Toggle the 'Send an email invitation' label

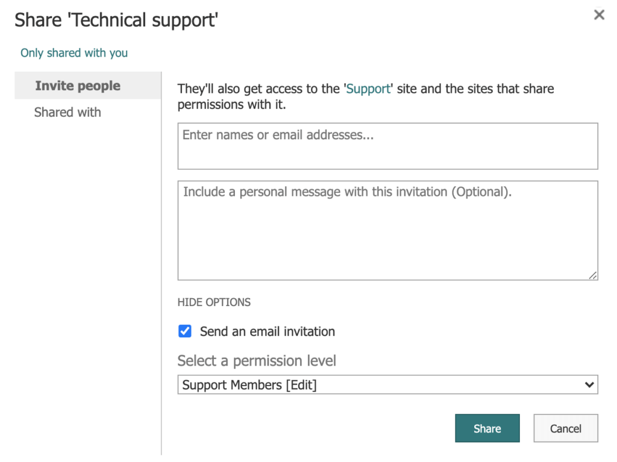click(x=267, y=331)
